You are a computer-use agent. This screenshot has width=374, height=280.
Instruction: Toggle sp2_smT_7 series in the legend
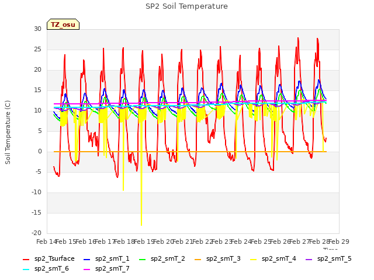tap(106, 269)
